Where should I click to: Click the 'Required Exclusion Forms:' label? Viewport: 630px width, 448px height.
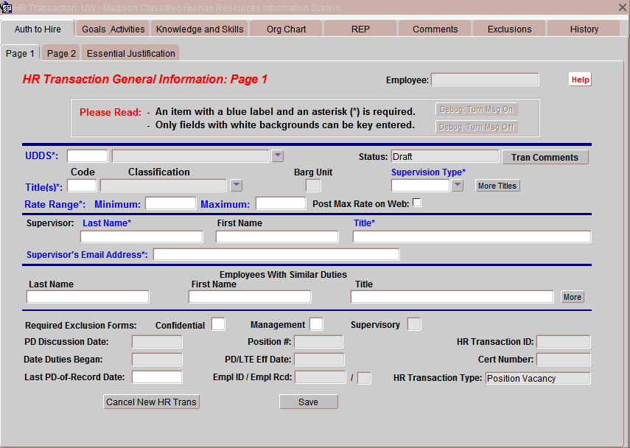click(x=81, y=326)
